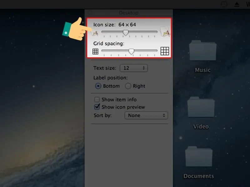Click the Desktop panel title bar
Viewport: 250px width, 187px height.
[129, 13]
